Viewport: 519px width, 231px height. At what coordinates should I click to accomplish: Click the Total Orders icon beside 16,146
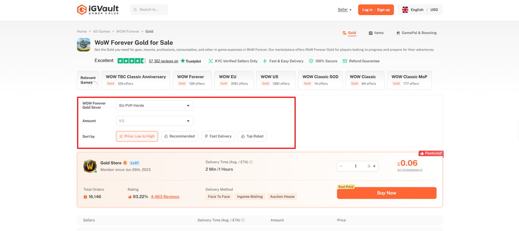(x=86, y=197)
